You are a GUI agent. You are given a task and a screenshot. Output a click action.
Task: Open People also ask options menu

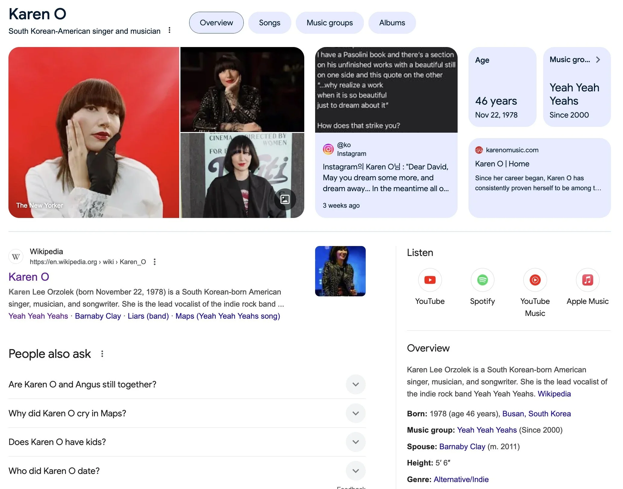tap(102, 354)
